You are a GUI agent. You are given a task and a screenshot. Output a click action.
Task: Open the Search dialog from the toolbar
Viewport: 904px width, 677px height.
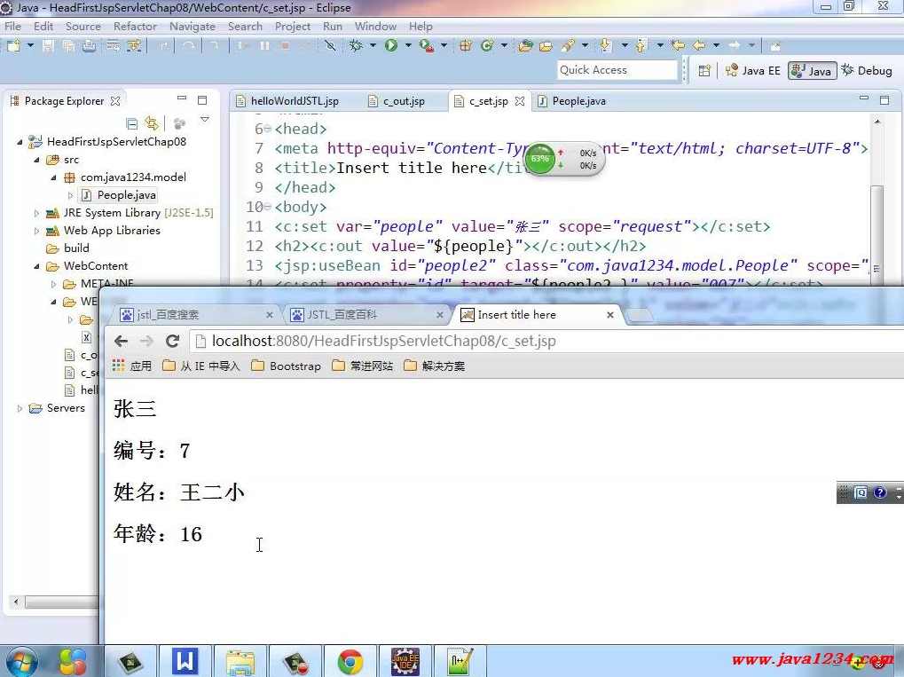coord(569,45)
